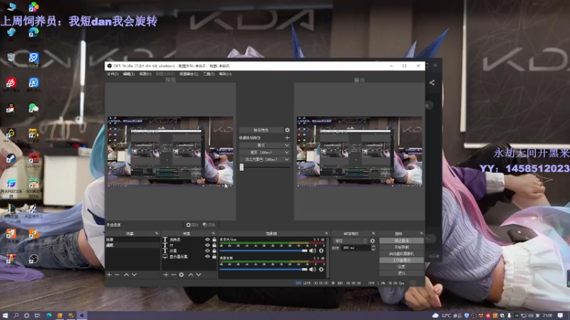Undock the Scenes panel with its header icon
Viewport: 570px width, 320px height.
(157, 233)
